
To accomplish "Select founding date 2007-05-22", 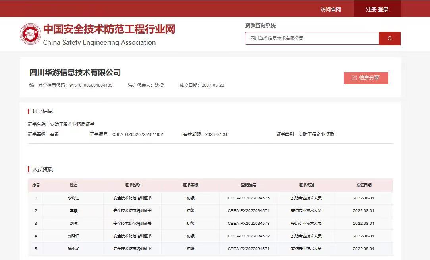I will (x=213, y=85).
